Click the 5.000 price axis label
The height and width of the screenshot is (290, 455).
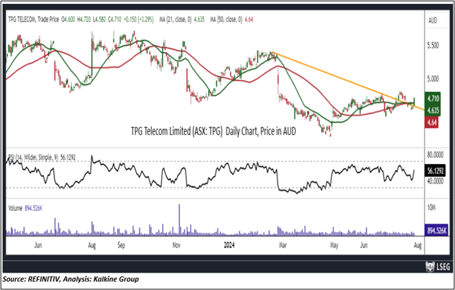pyautogui.click(x=433, y=79)
